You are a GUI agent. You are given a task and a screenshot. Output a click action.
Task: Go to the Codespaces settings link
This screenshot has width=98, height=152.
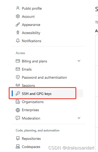31,147
